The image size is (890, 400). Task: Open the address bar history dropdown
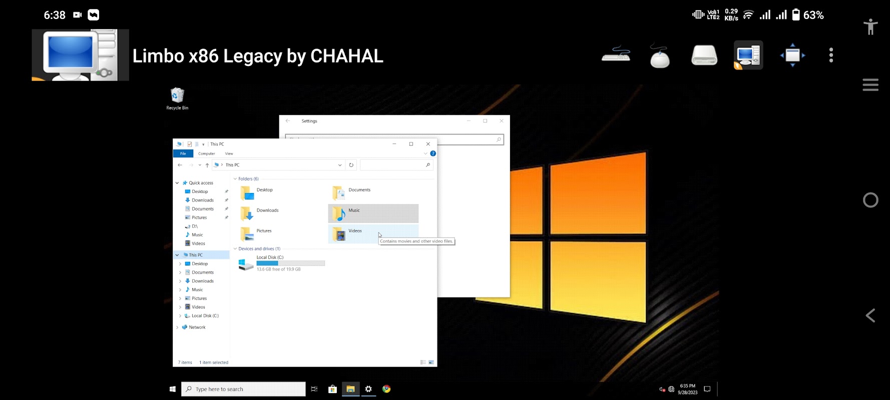point(340,165)
